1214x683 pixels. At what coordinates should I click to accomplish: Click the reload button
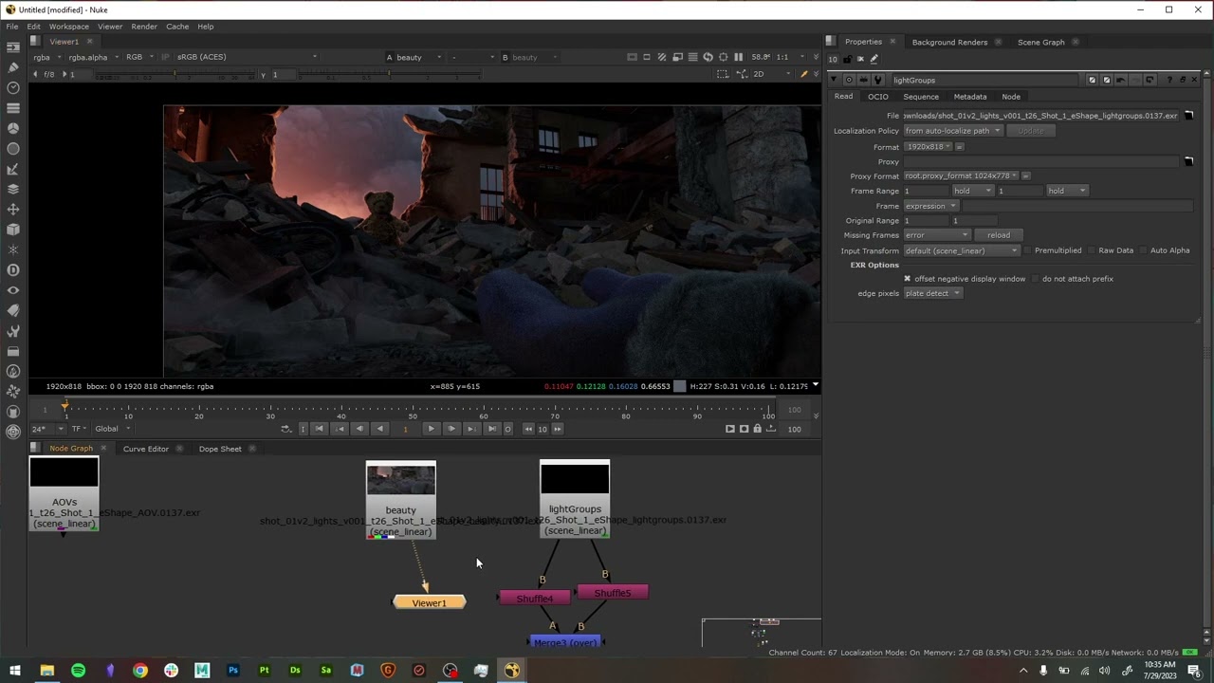pyautogui.click(x=999, y=235)
